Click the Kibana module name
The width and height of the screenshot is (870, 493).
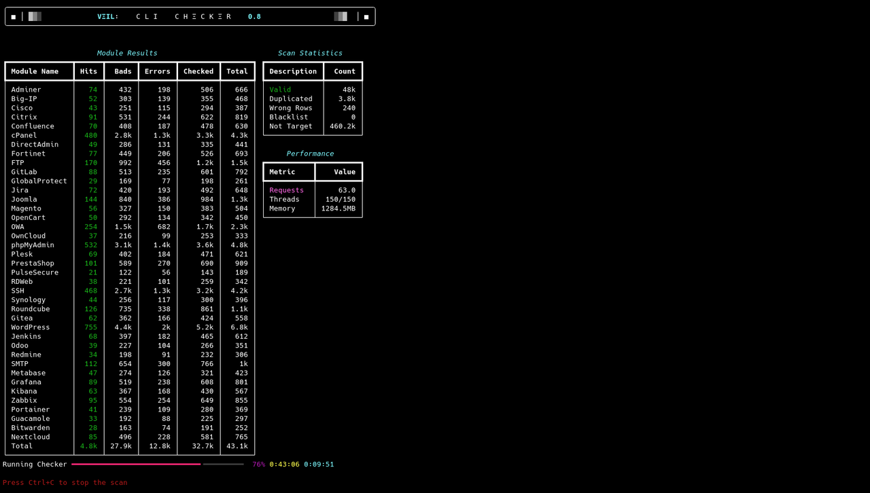point(24,392)
